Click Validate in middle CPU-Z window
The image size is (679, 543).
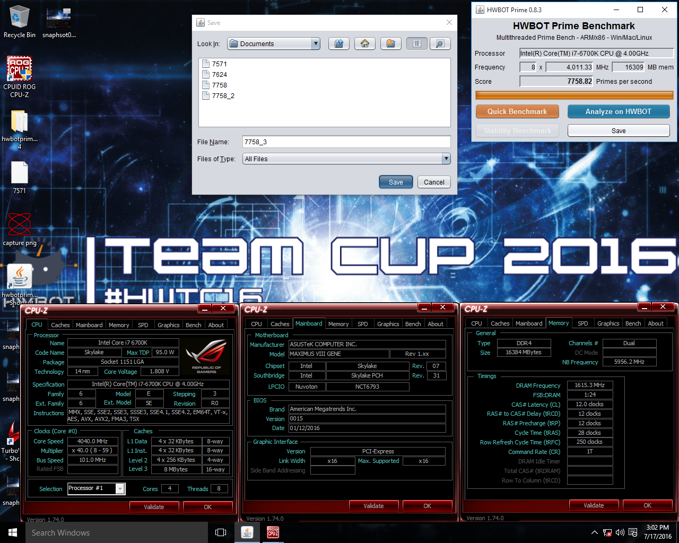373,506
